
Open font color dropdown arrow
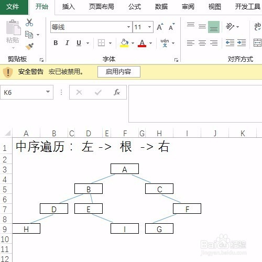point(150,43)
